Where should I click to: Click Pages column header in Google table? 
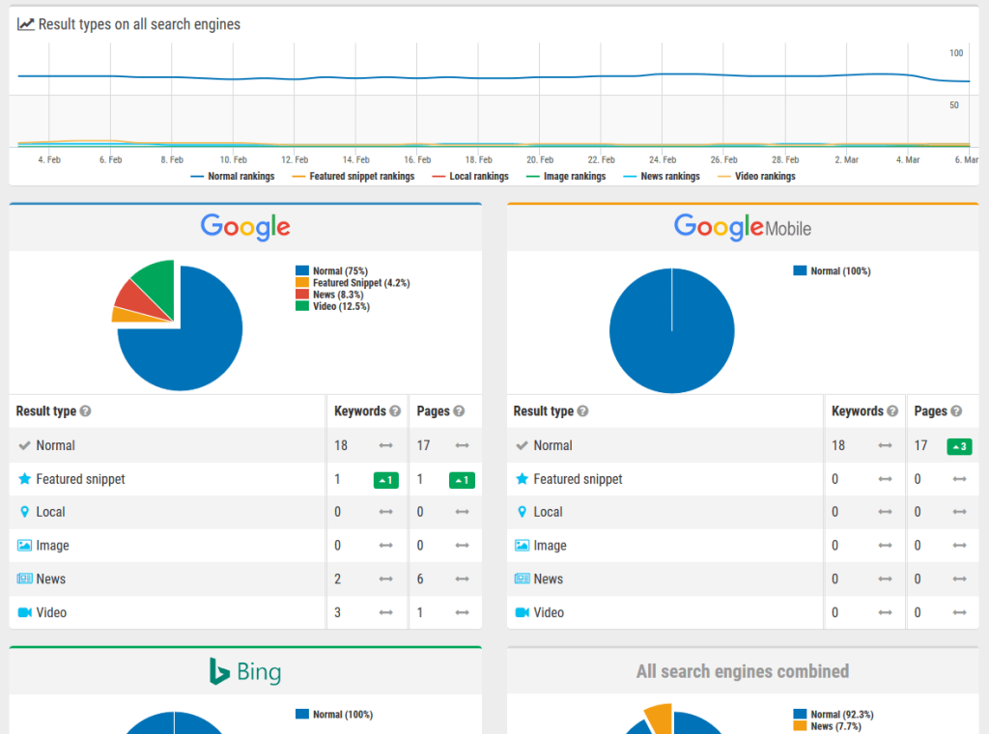433,411
